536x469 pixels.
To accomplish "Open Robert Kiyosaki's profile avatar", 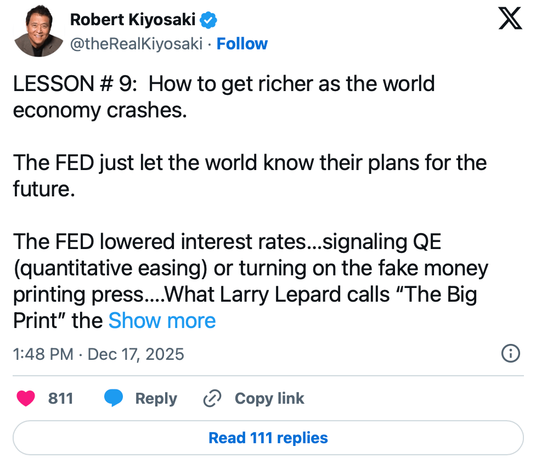I will click(x=38, y=32).
